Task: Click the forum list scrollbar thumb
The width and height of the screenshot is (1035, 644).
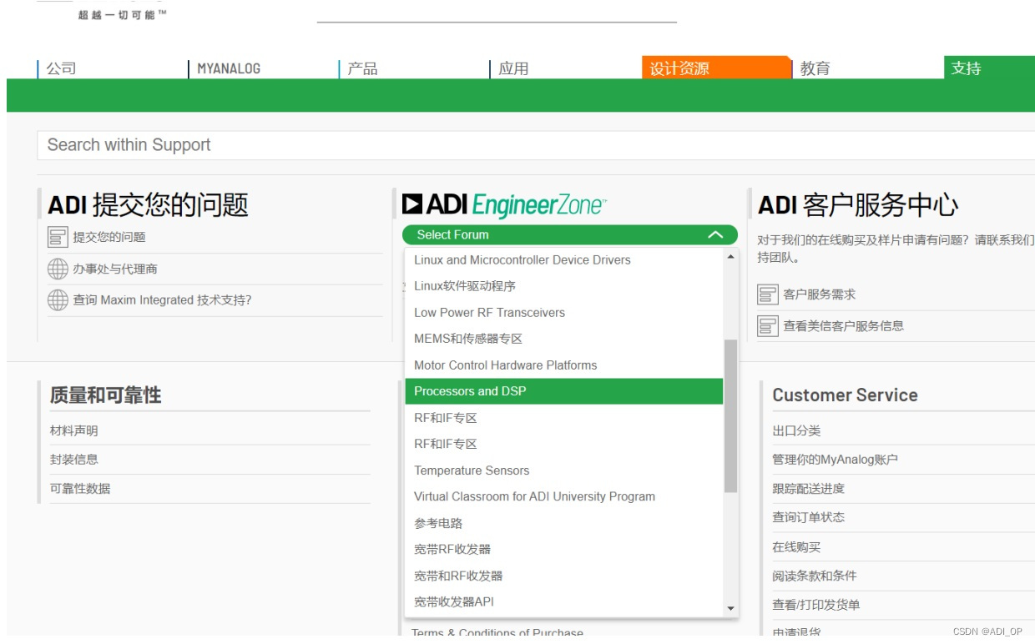Action: coord(730,415)
